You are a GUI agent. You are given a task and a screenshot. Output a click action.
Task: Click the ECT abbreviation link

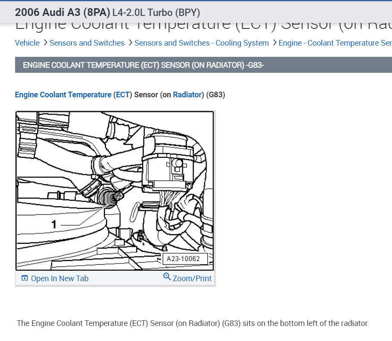122,95
